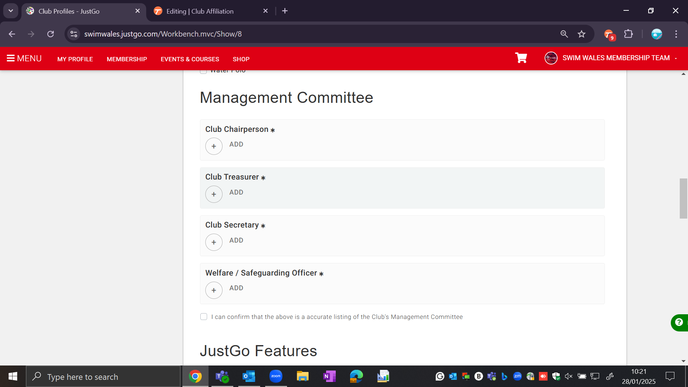Add a Welfare / Safeguarding Officer with plus icon
This screenshot has width=688, height=387.
[214, 290]
